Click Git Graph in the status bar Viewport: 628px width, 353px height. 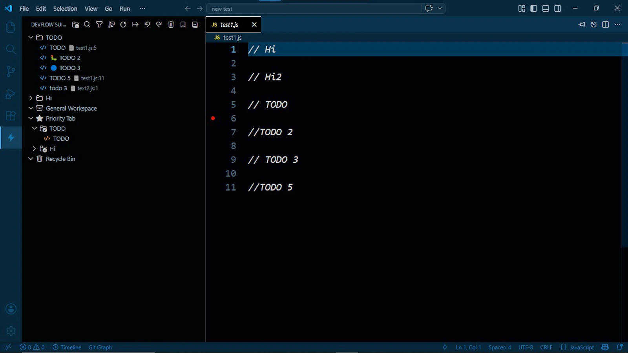click(x=100, y=347)
